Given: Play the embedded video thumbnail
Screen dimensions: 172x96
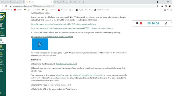Looking at the screenshot, I should point(40,44).
